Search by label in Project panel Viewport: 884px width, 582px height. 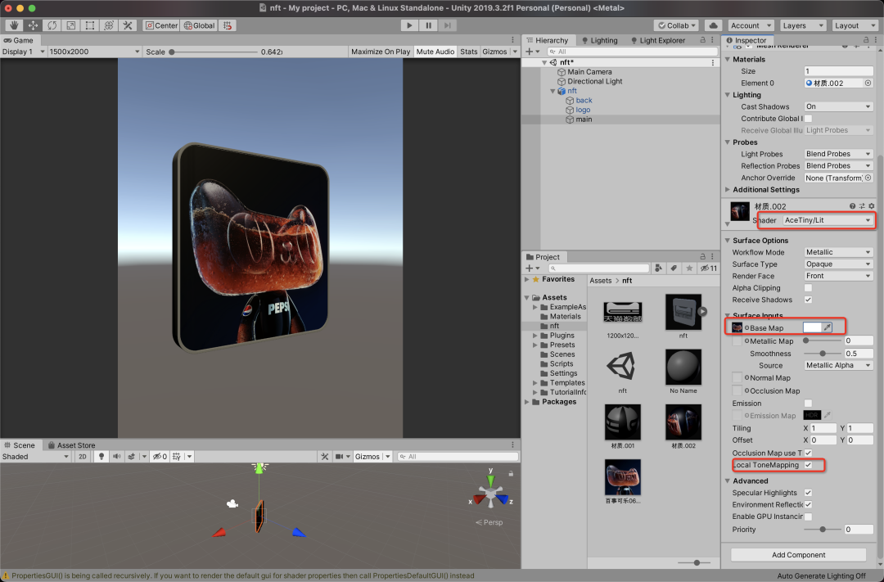coord(674,268)
